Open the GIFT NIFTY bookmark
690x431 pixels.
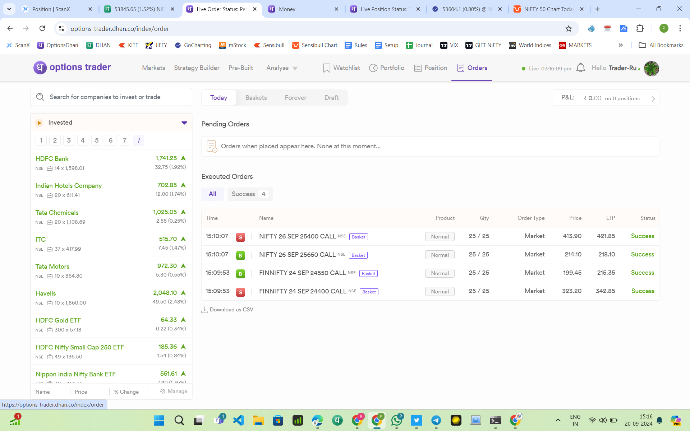(483, 45)
